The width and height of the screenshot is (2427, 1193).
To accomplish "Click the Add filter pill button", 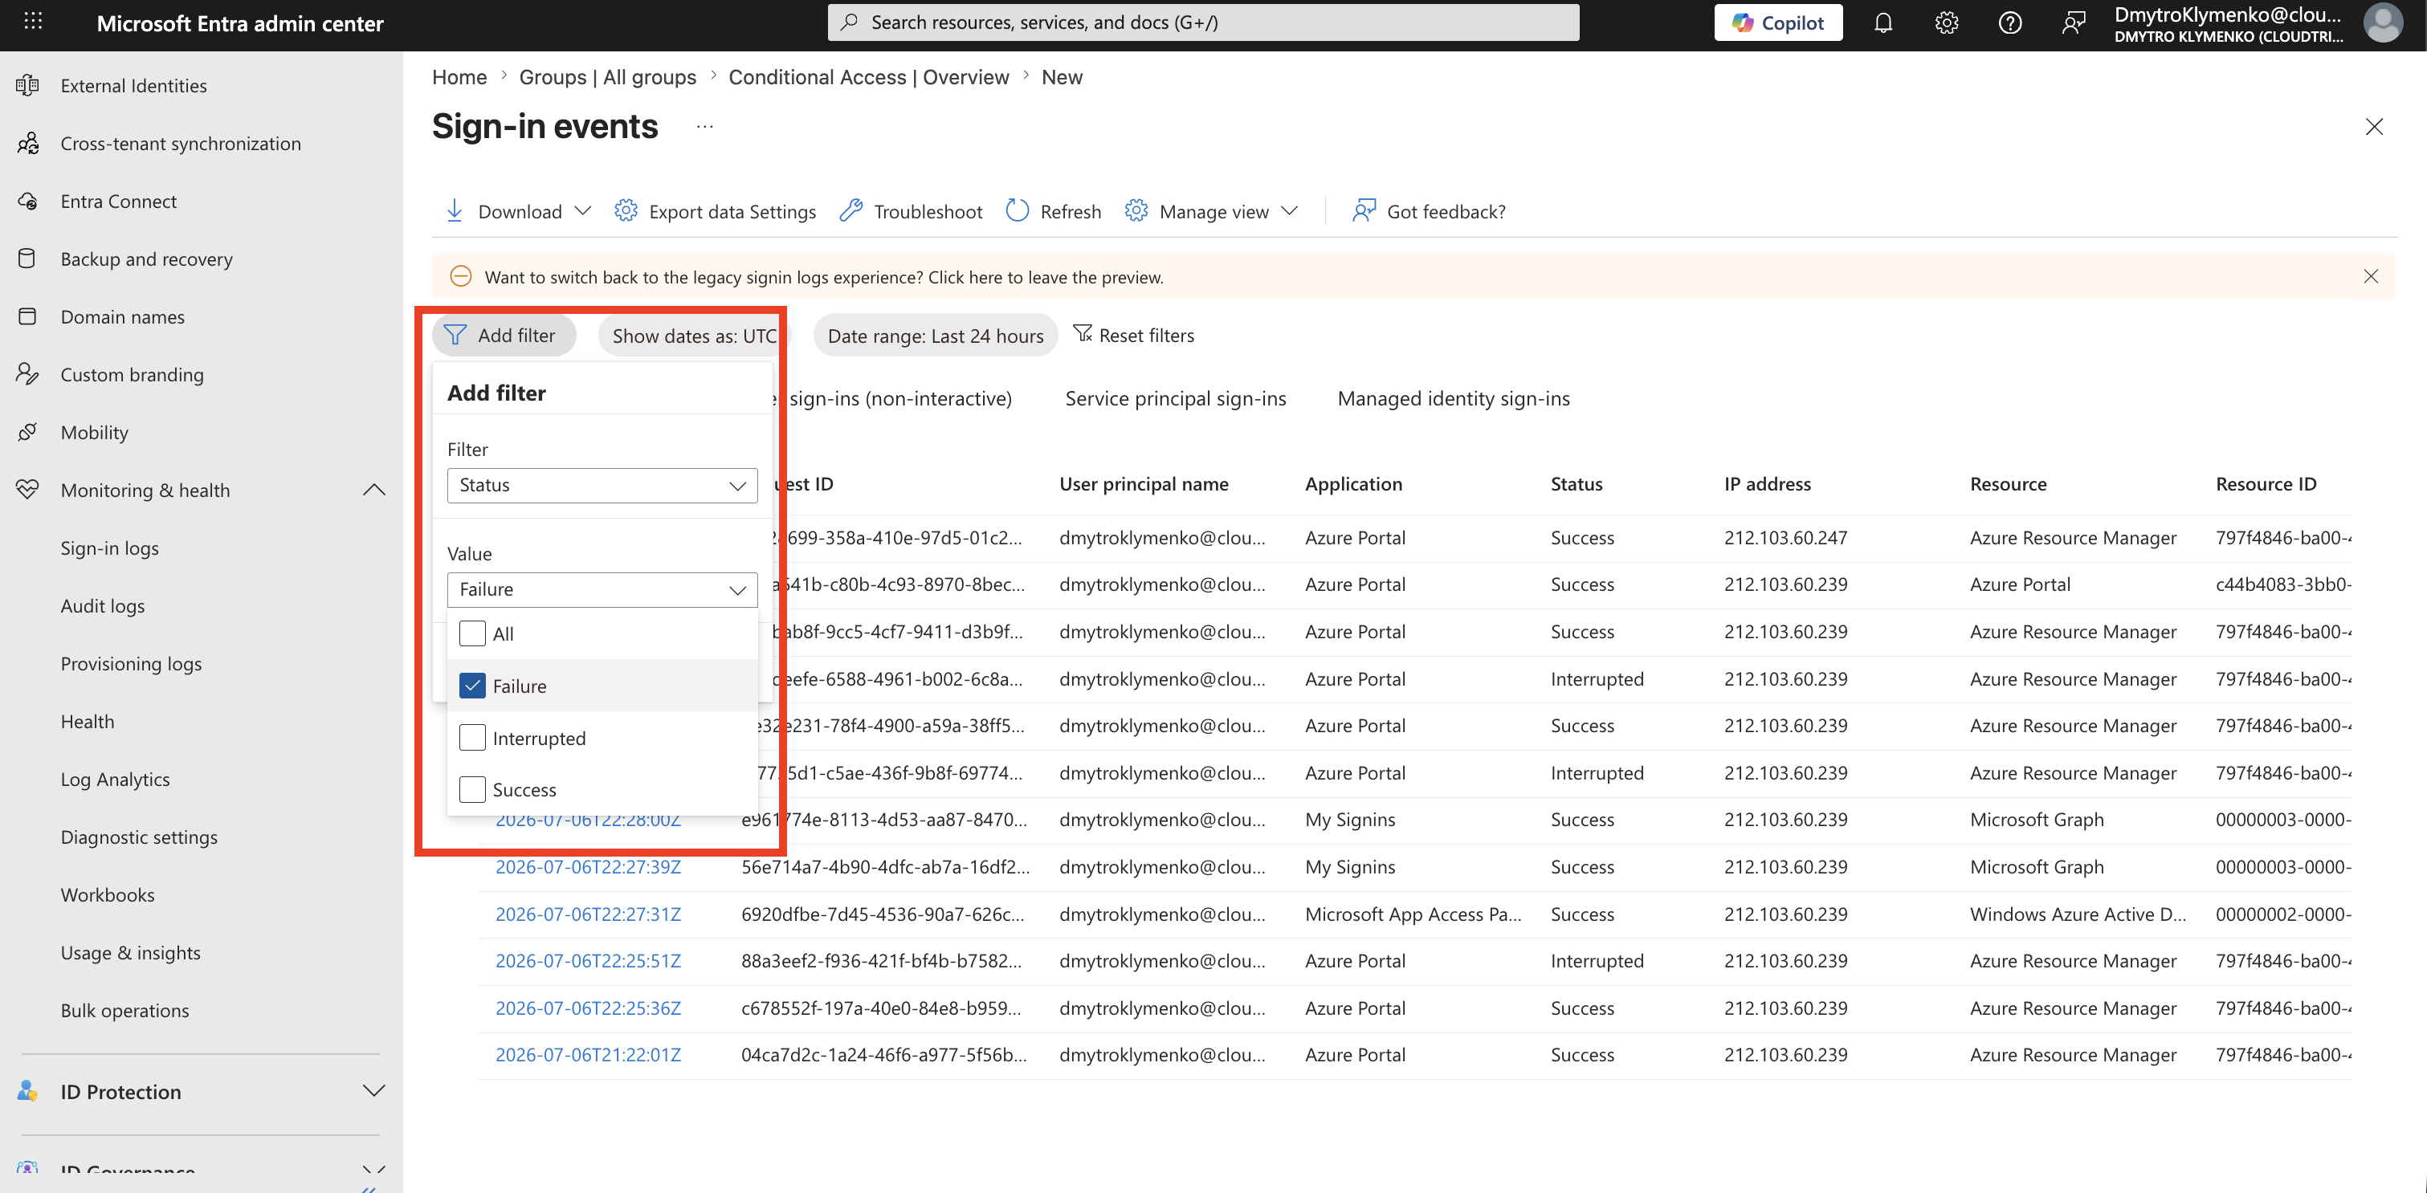I will click(504, 336).
